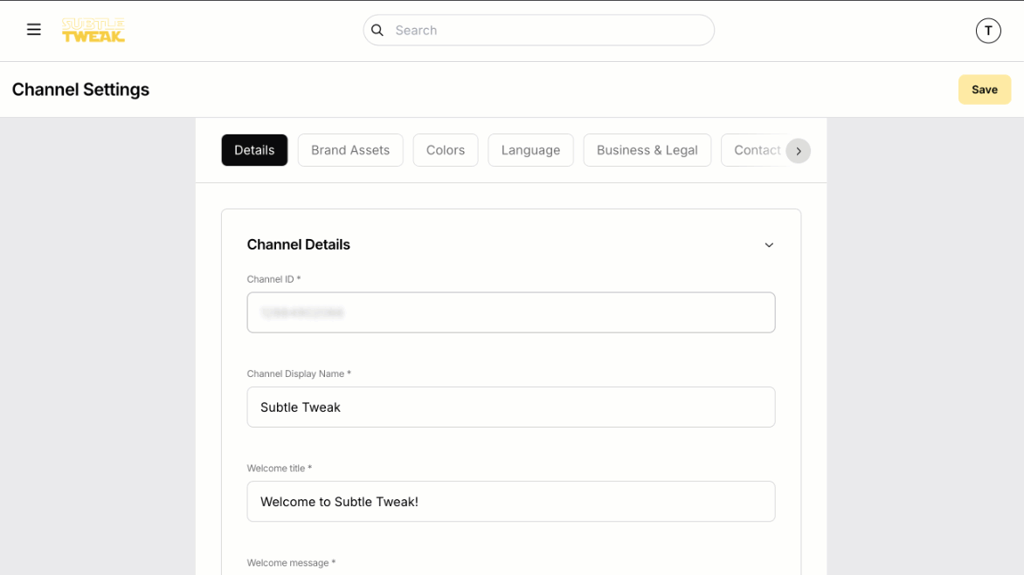Screen dimensions: 1024x575
Task: Open the Business & Legal tab
Action: [647, 150]
